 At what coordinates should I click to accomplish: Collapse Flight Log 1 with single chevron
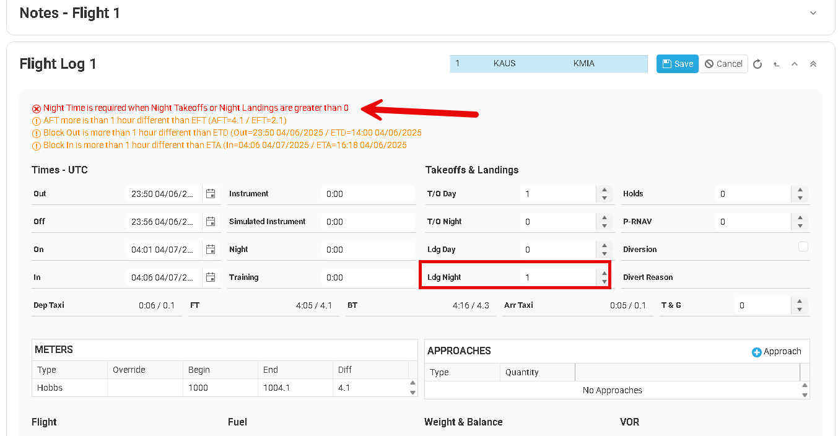[795, 64]
